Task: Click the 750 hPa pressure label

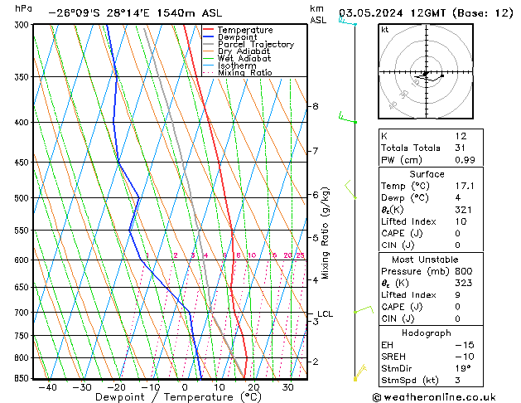Action: 23,336
